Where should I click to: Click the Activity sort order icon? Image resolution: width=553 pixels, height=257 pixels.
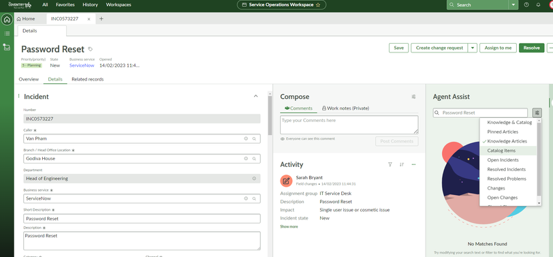pos(402,164)
